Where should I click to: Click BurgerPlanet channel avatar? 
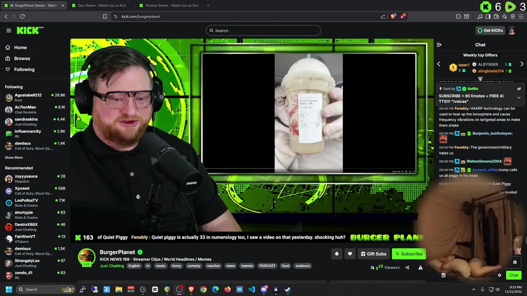click(x=87, y=258)
